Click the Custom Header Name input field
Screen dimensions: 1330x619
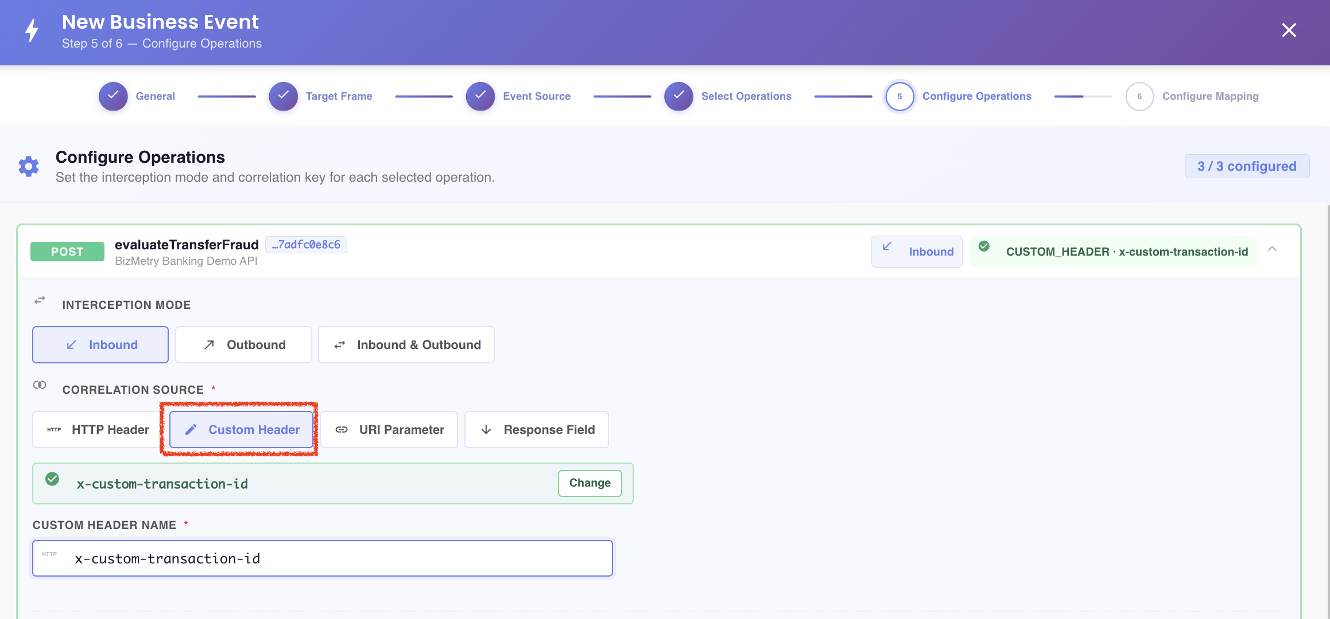323,558
